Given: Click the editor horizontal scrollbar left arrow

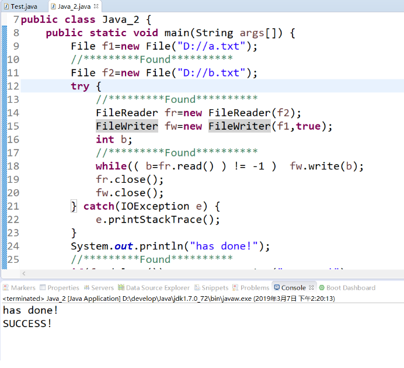Looking at the screenshot, I should [24, 273].
